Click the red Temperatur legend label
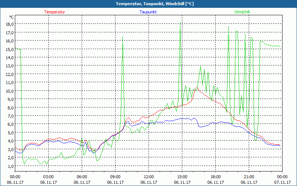This screenshot has width=297, height=186. point(55,12)
